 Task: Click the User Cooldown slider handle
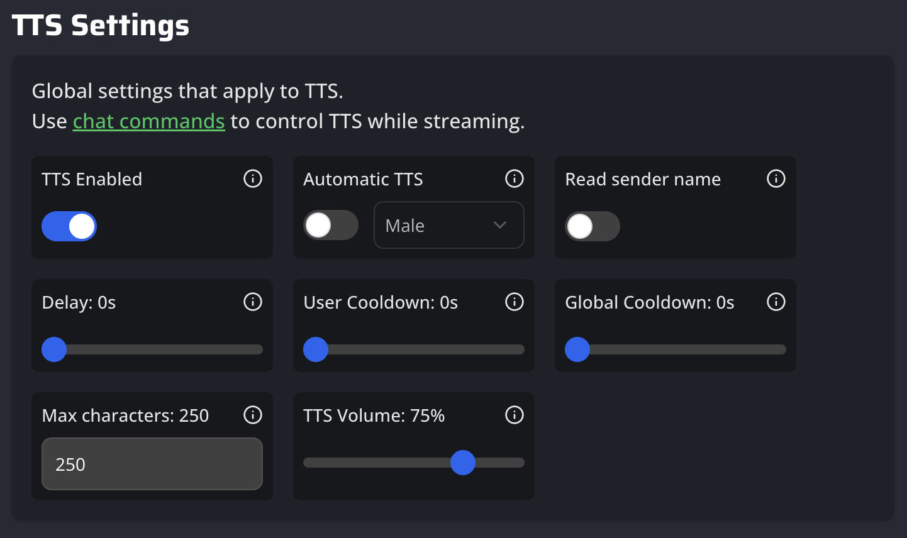pos(316,349)
